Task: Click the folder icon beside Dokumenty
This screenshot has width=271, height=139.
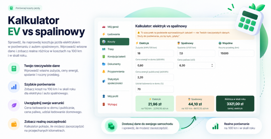Action: click(x=104, y=64)
